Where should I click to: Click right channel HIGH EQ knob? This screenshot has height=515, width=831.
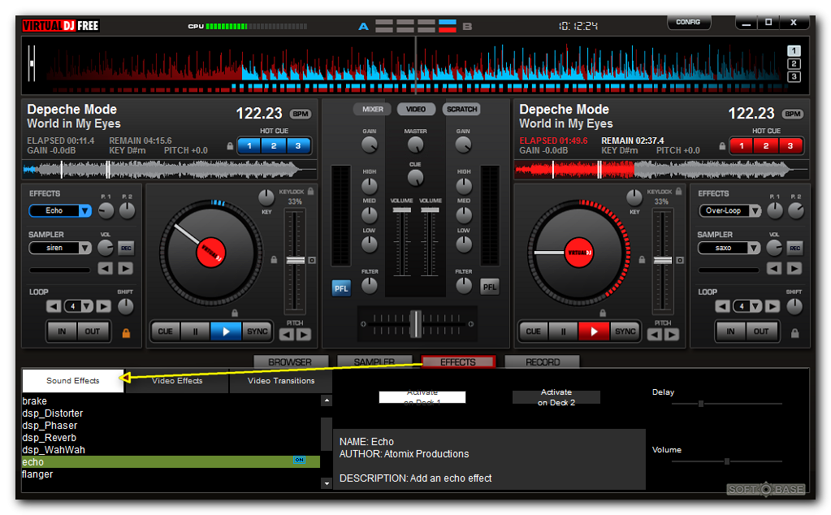coord(464,185)
